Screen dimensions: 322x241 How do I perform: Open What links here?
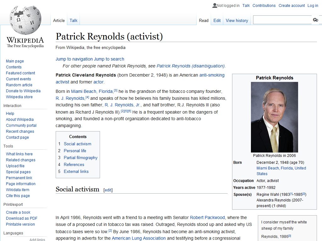coord(19,154)
